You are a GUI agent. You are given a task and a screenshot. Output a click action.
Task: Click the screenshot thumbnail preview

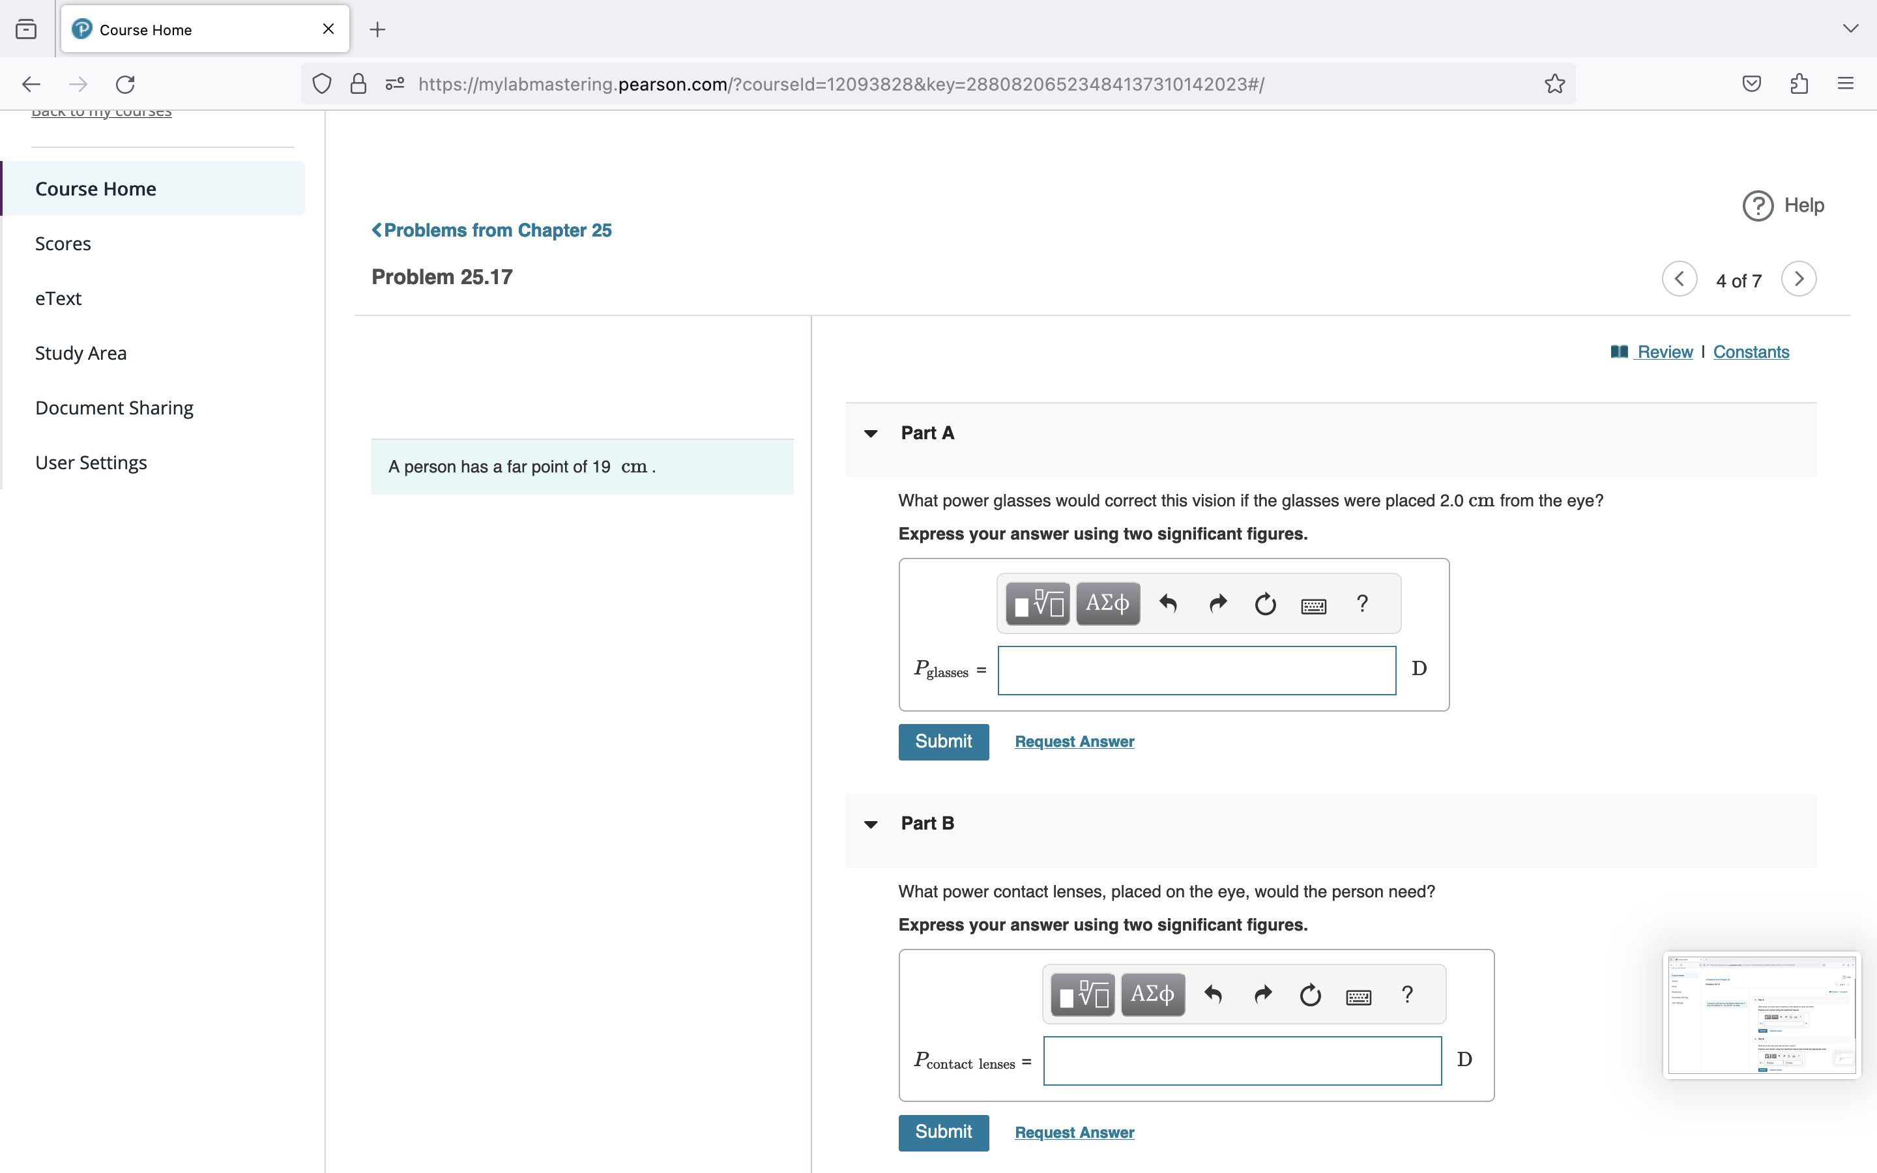point(1762,1015)
